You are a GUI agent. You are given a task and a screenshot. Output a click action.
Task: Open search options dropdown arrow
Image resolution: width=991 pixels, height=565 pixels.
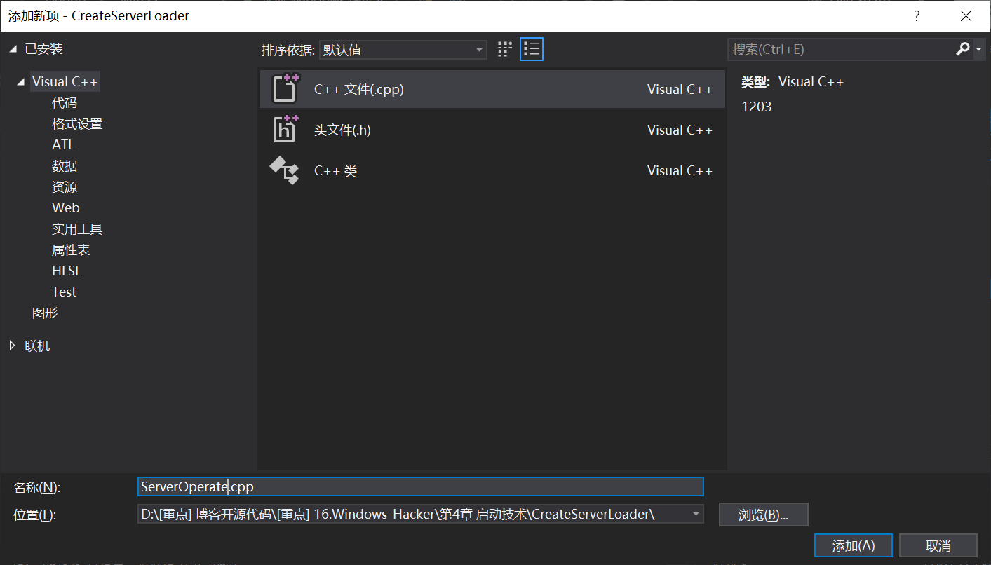pos(979,49)
